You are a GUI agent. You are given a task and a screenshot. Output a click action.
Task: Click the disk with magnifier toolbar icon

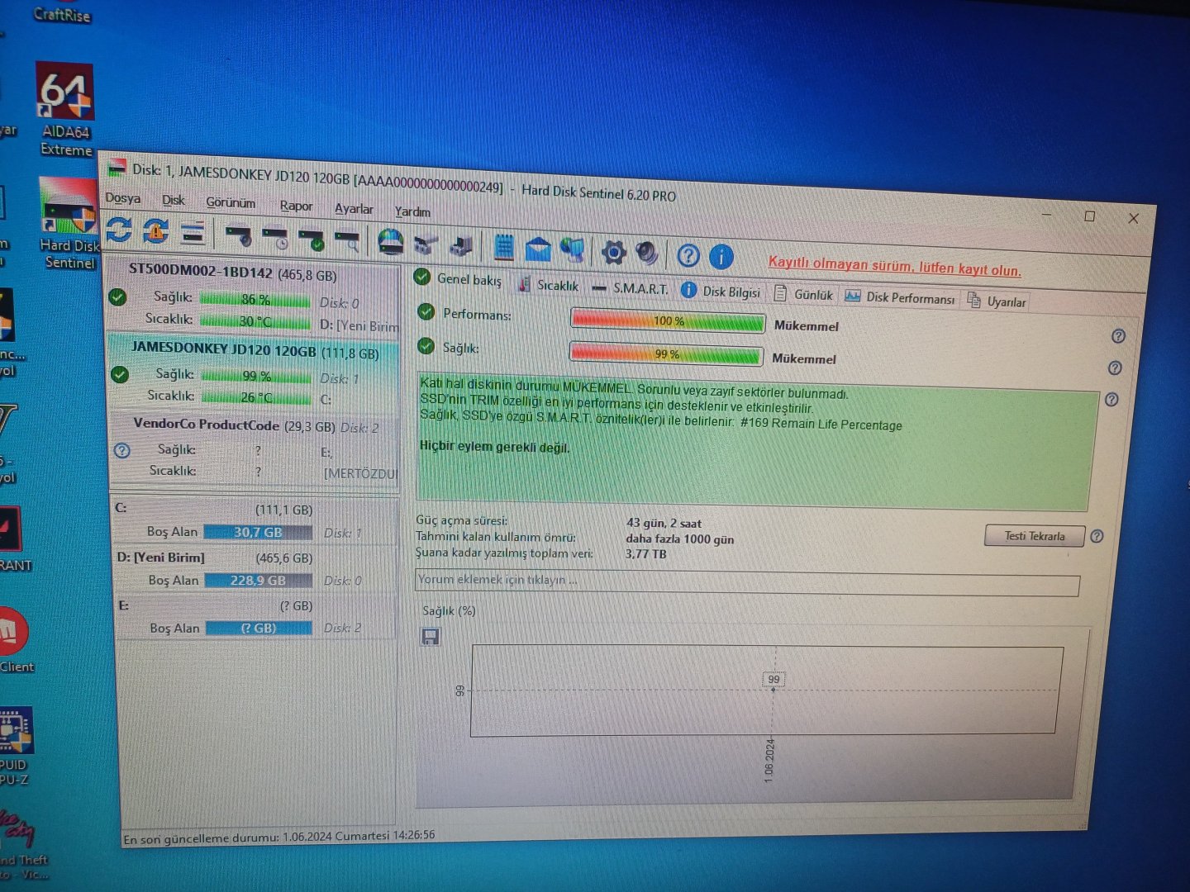tap(347, 242)
